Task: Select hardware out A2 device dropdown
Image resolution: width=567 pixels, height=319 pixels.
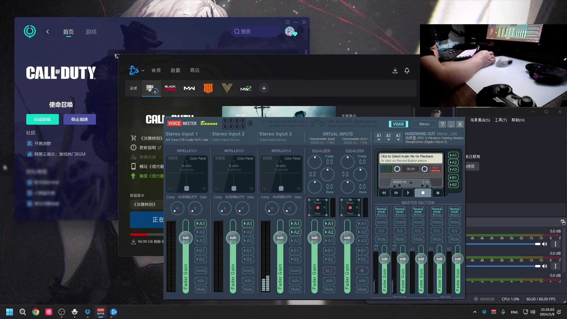Action: 388,137
